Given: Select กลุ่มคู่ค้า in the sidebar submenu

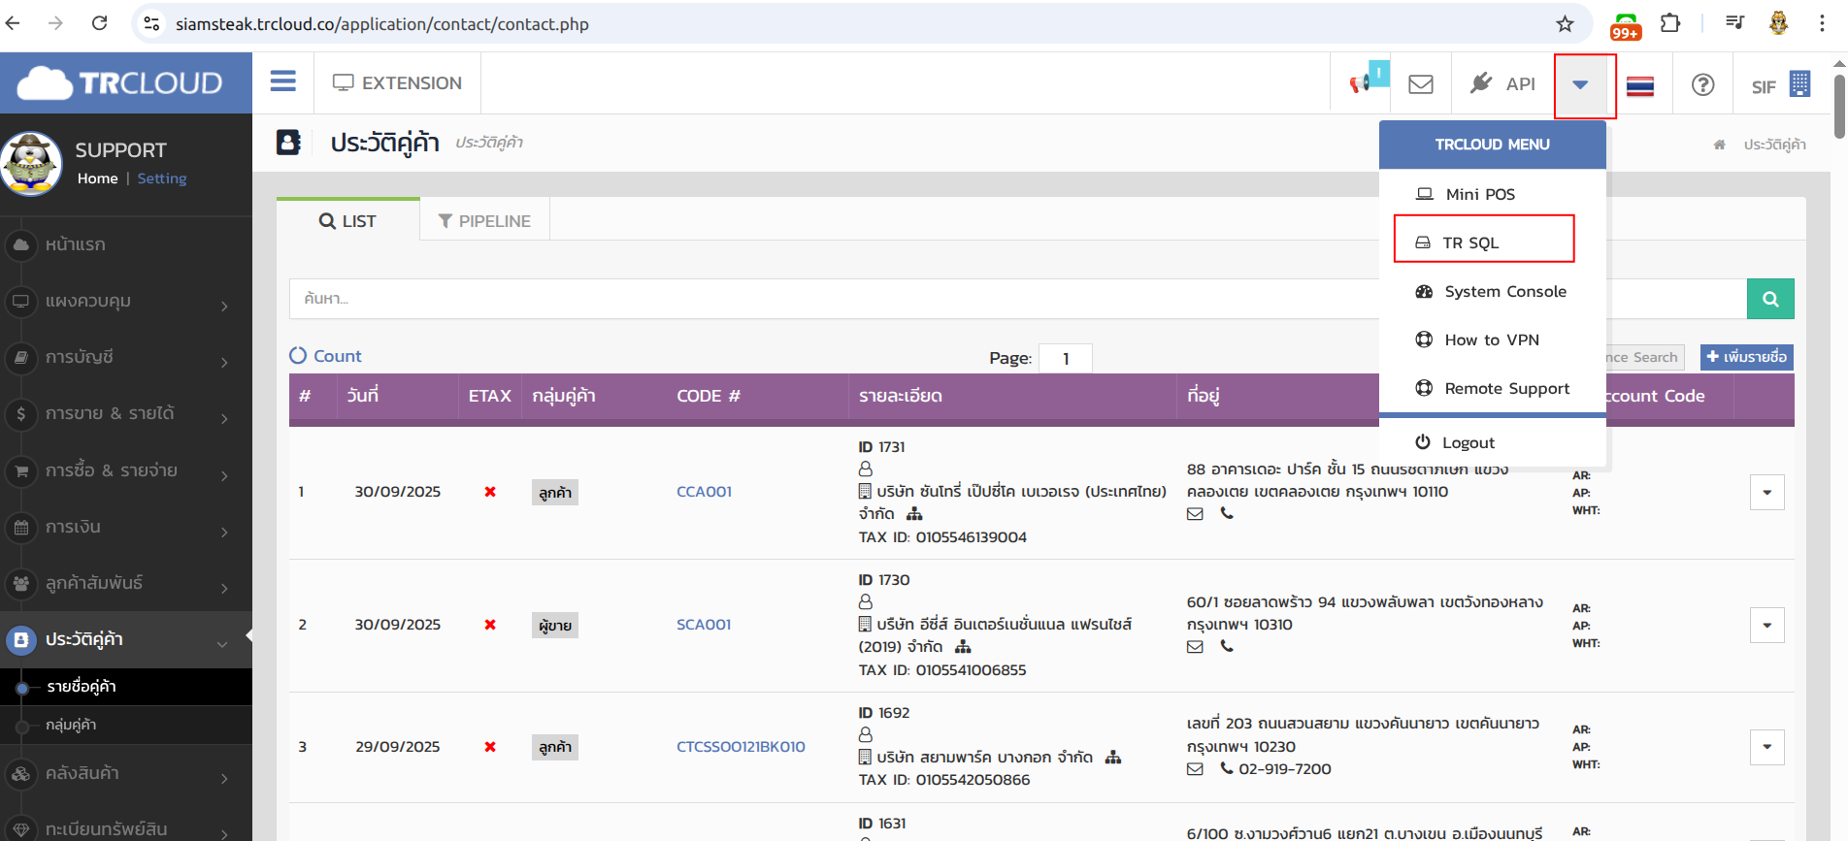Looking at the screenshot, I should [x=71, y=725].
